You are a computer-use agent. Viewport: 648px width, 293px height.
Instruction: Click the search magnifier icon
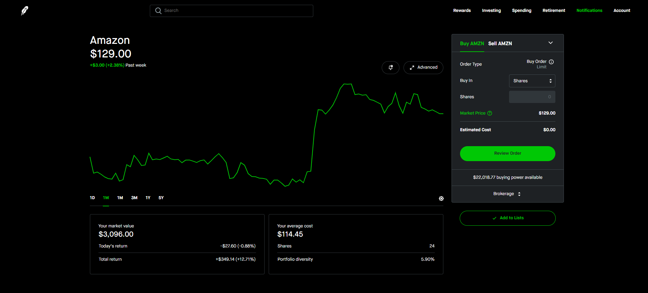(158, 11)
